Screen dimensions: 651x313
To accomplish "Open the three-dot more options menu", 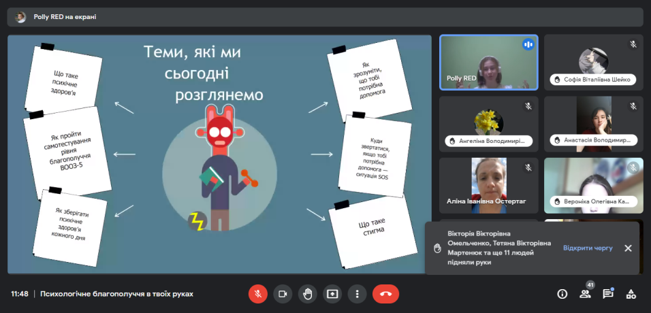I will click(357, 294).
